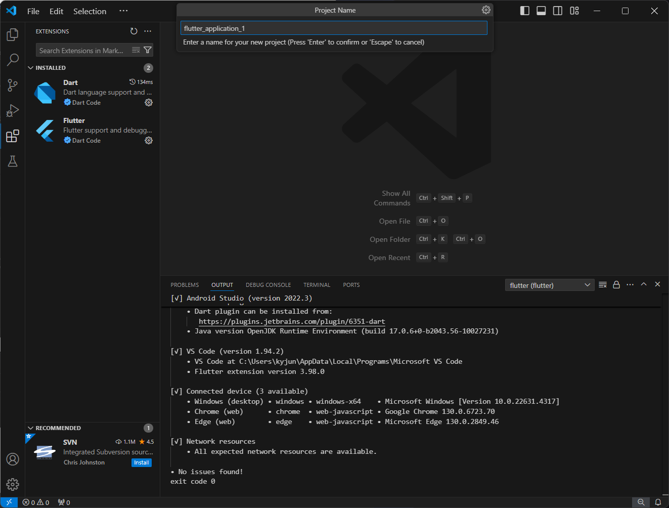
Task: Clear extensions search results
Action: (136, 50)
